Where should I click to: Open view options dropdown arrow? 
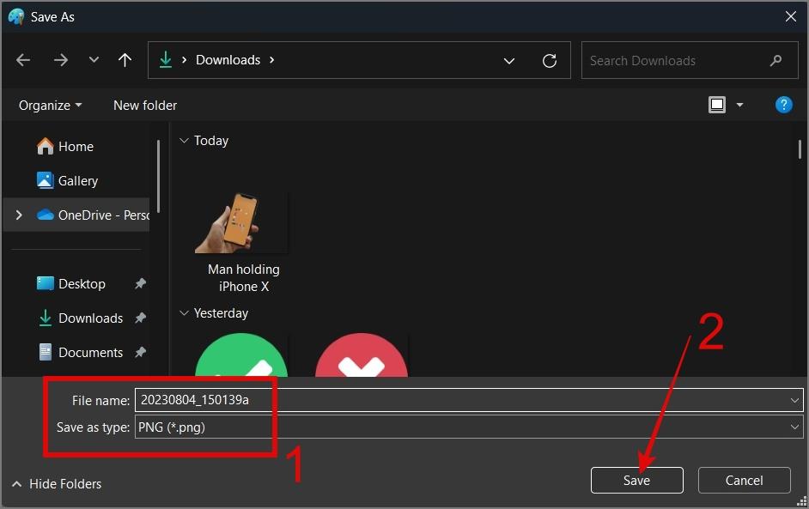(739, 106)
